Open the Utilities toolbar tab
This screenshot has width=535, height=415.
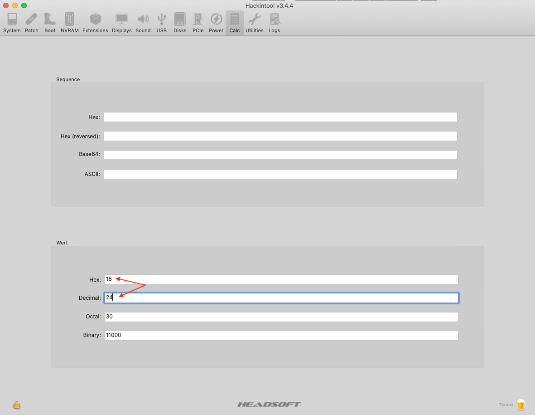point(254,23)
